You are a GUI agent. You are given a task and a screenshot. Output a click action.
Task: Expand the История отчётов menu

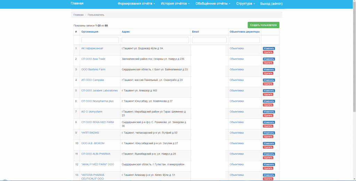(x=175, y=3)
